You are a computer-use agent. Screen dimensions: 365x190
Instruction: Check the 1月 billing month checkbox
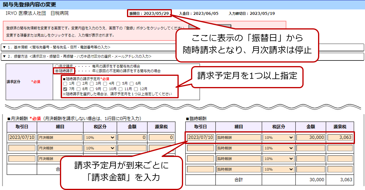65,83
